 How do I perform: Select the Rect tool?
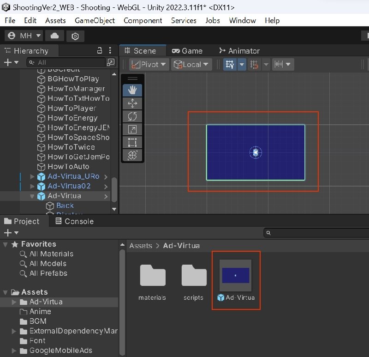132,142
